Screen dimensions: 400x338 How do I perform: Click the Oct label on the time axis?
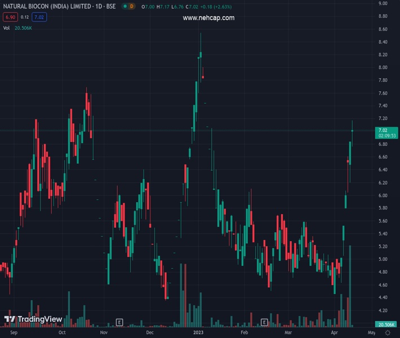62,333
